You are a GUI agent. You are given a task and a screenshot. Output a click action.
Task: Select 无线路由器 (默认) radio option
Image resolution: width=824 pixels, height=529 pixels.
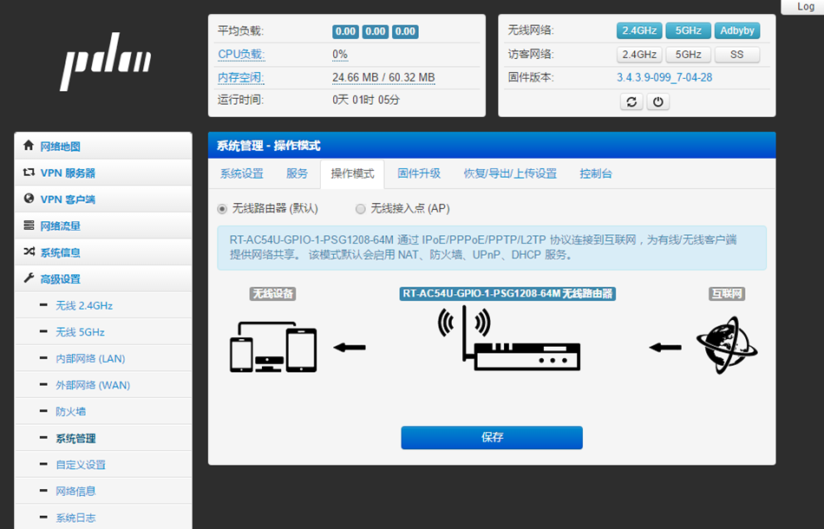222,209
